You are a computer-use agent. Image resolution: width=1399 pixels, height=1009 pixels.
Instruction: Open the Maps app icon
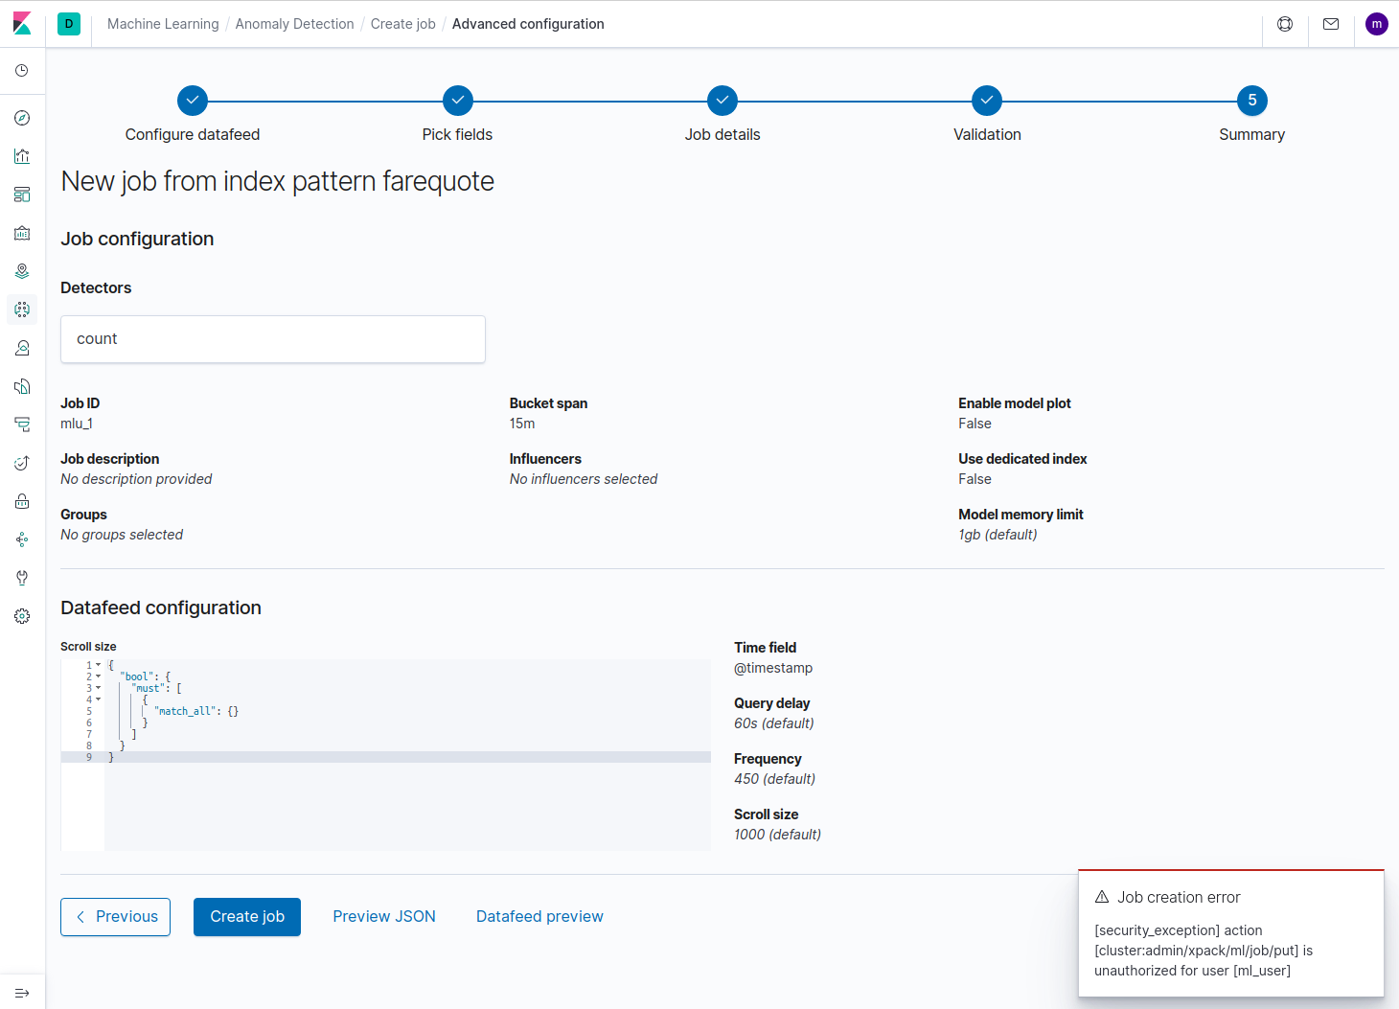pos(22,271)
